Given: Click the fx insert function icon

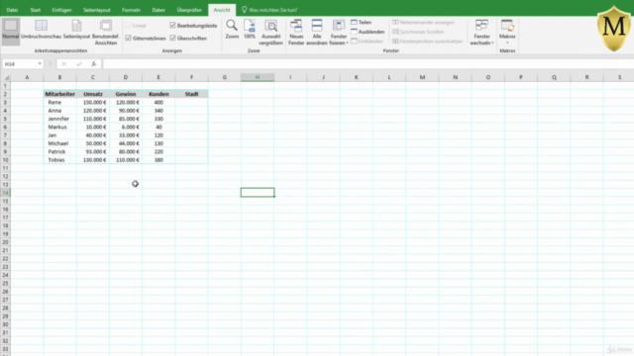Looking at the screenshot, I should click(x=93, y=63).
